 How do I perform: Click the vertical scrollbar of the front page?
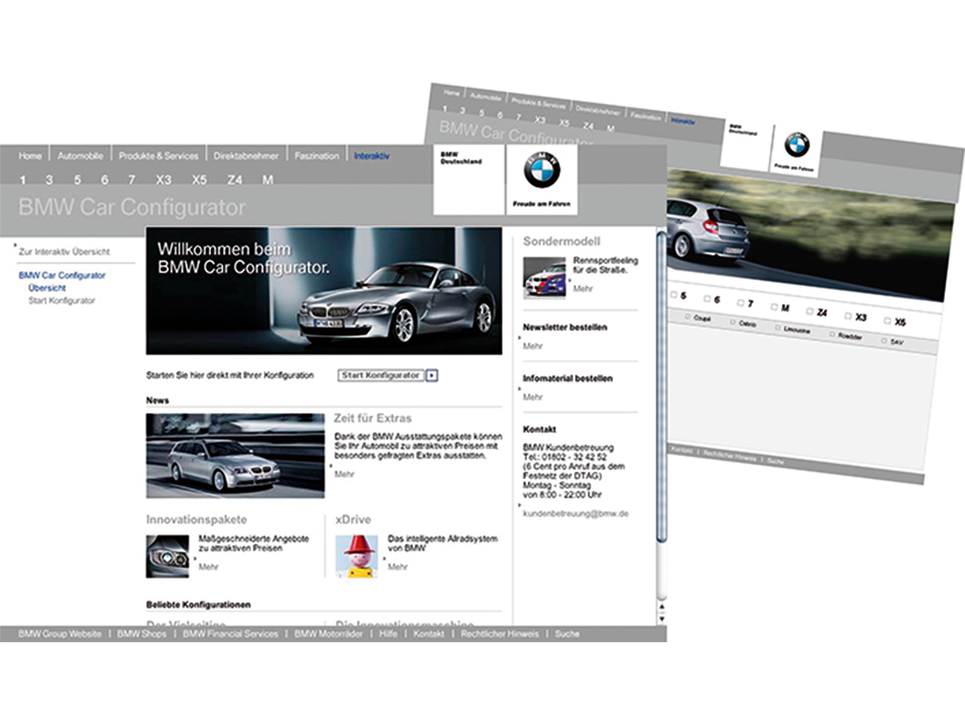click(660, 408)
